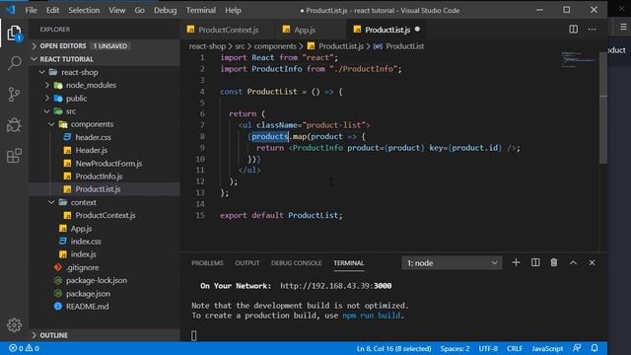The image size is (631, 355).
Task: Select the ProductList.js editor tab
Action: (387, 30)
